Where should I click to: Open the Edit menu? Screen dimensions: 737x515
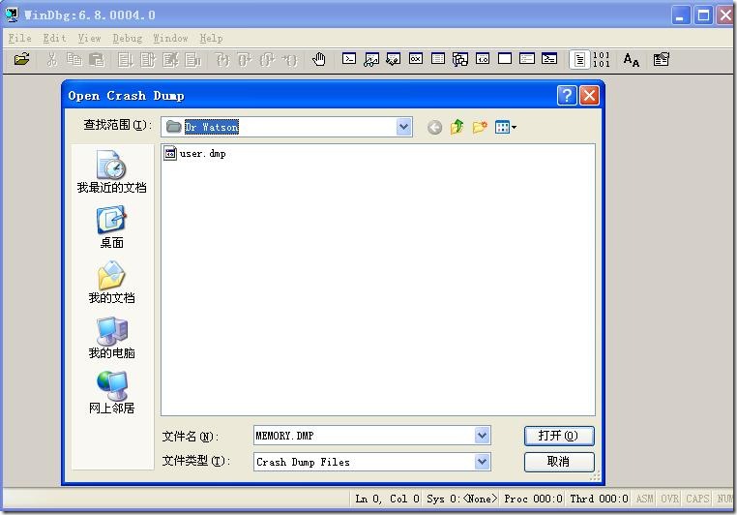tap(54, 38)
